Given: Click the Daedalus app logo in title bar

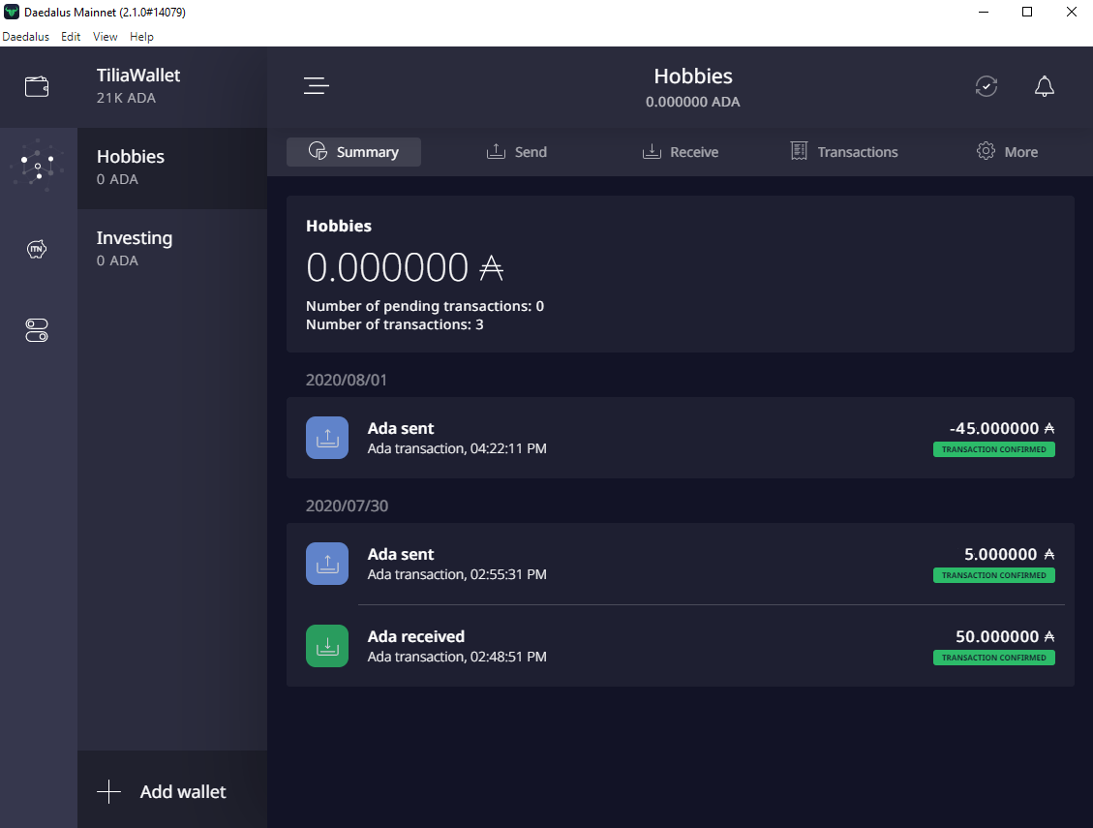Looking at the screenshot, I should (x=12, y=12).
